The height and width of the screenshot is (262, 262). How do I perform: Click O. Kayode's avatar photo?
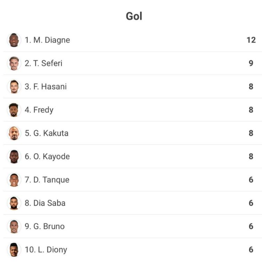(x=14, y=157)
